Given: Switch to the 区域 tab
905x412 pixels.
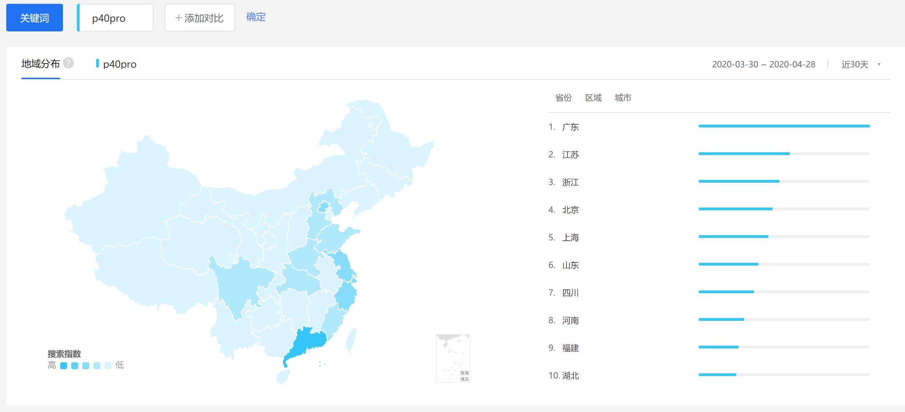Looking at the screenshot, I should pyautogui.click(x=593, y=98).
